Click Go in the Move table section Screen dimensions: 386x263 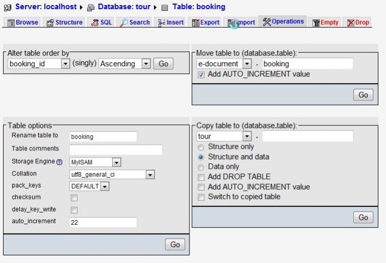[x=363, y=95]
